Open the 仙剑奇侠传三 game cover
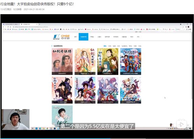This screenshot has height=139, width=194. coord(108,62)
